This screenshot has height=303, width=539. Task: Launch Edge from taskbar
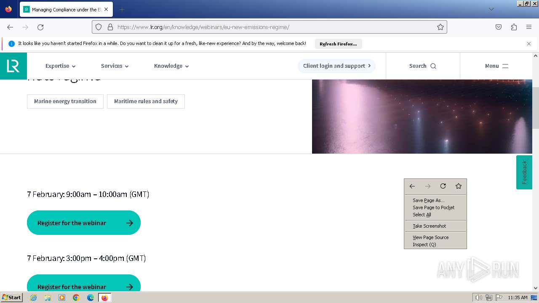tap(91, 298)
